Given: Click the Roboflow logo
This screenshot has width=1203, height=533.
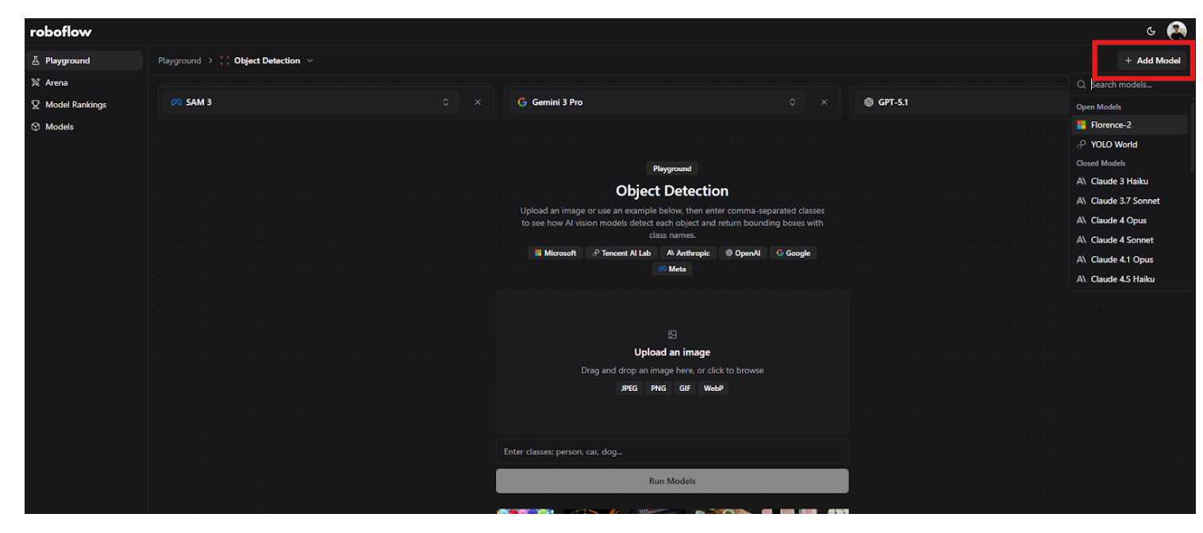Looking at the screenshot, I should pyautogui.click(x=61, y=32).
